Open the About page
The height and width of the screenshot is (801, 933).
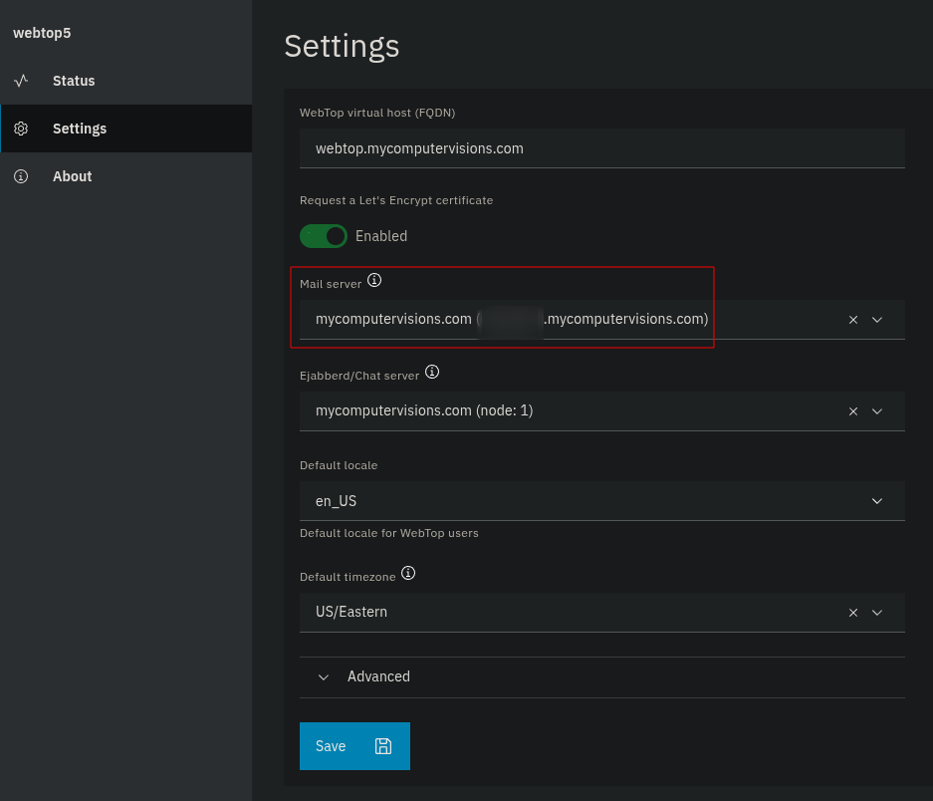tap(72, 176)
